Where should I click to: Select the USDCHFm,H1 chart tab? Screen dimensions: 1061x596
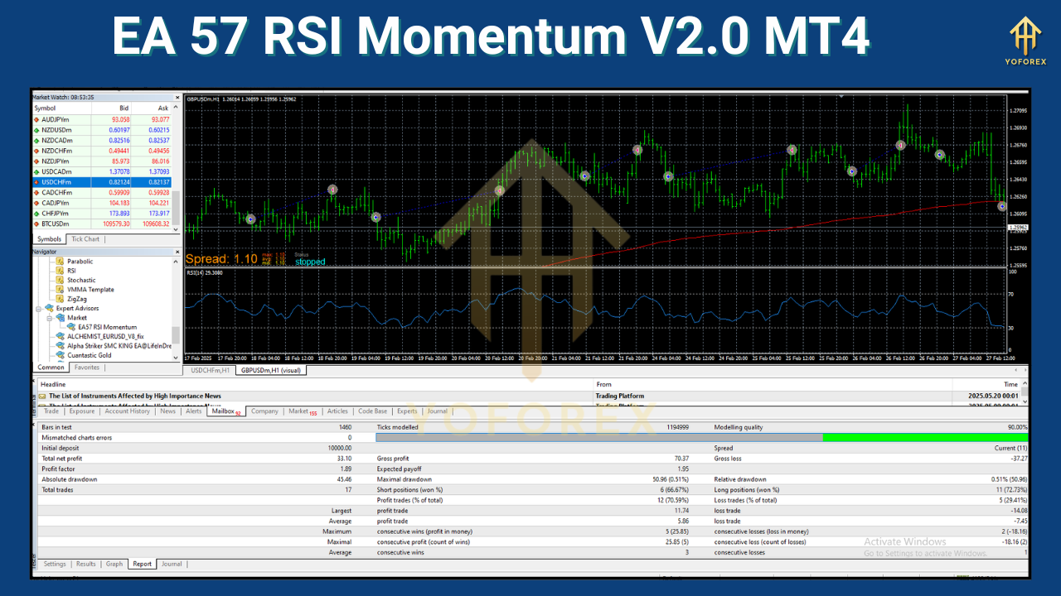point(210,370)
